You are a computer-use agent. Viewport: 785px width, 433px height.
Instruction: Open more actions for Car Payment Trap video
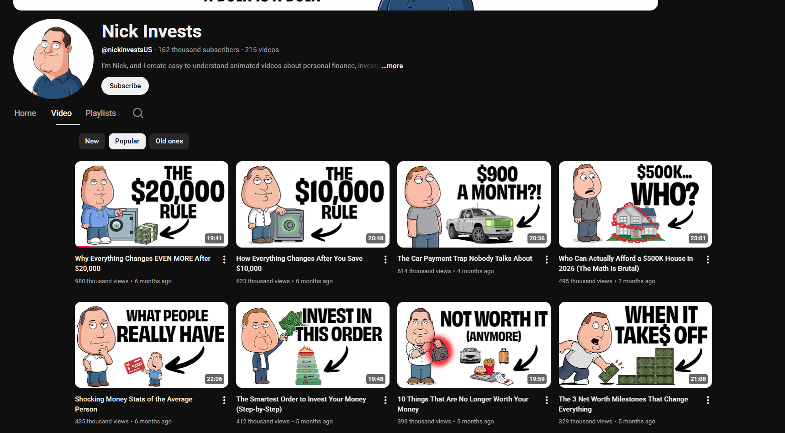(x=547, y=259)
